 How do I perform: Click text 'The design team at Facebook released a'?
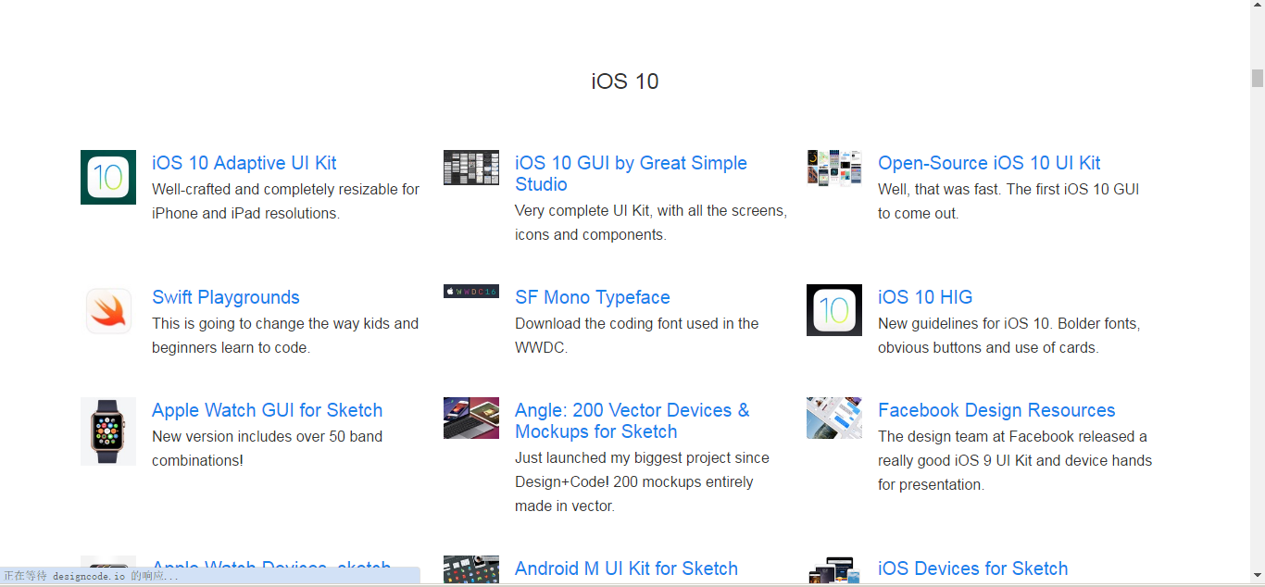coord(1012,436)
